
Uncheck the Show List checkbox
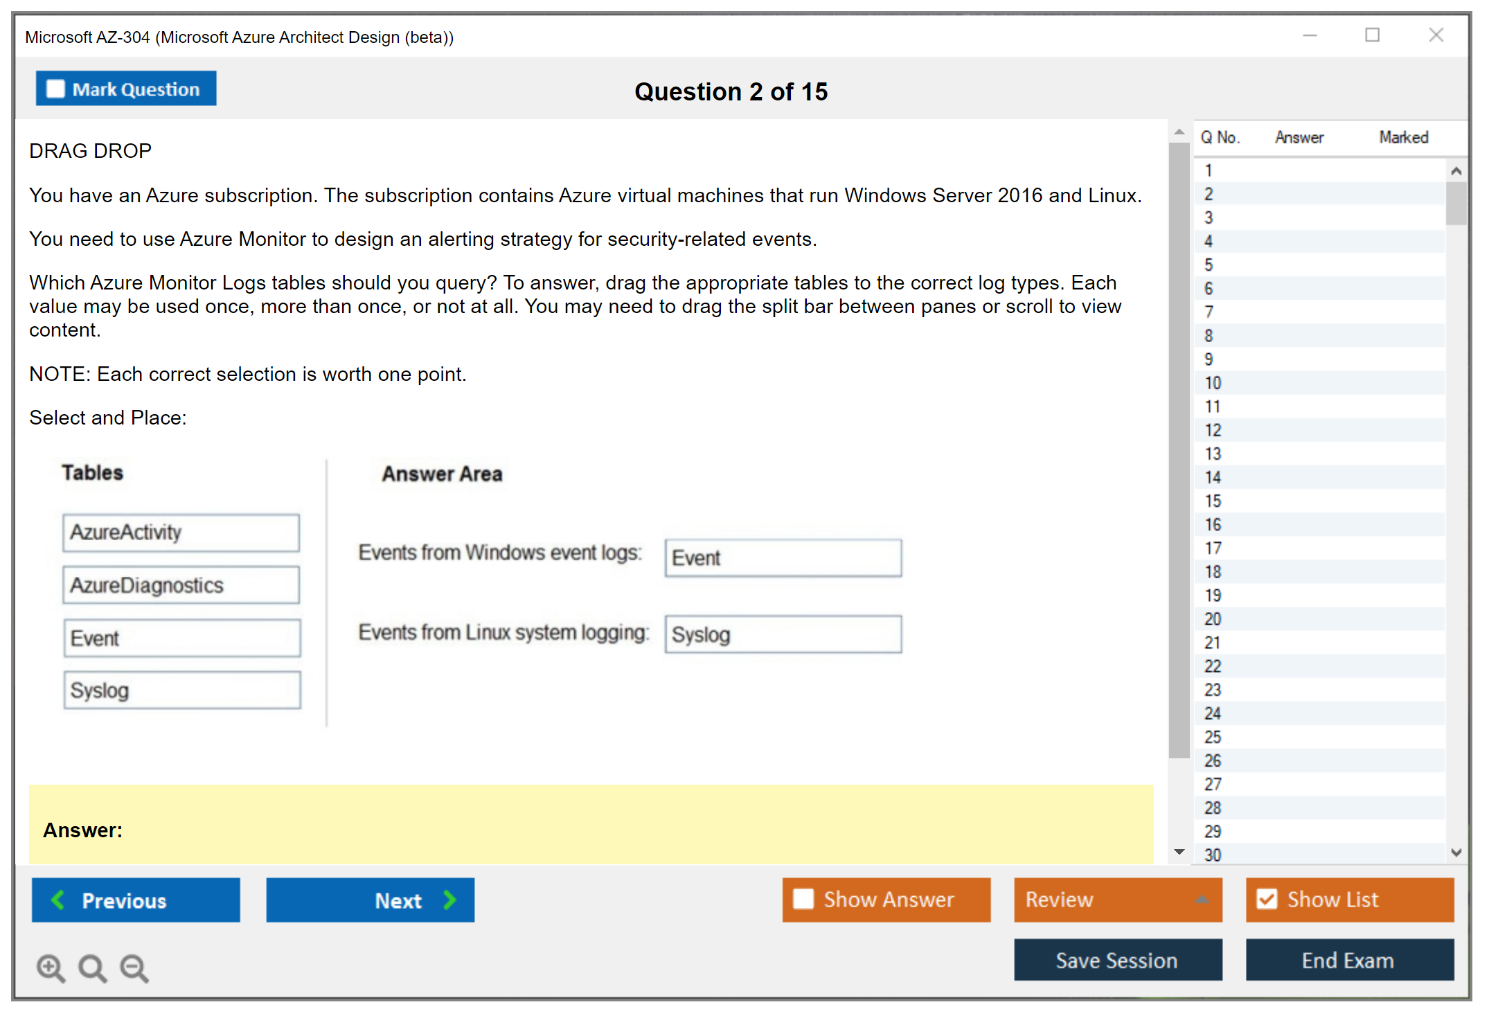point(1267,899)
